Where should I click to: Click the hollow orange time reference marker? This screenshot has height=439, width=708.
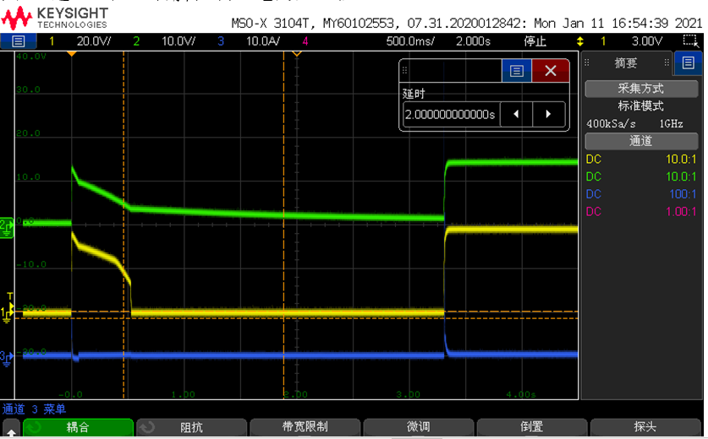[x=297, y=54]
